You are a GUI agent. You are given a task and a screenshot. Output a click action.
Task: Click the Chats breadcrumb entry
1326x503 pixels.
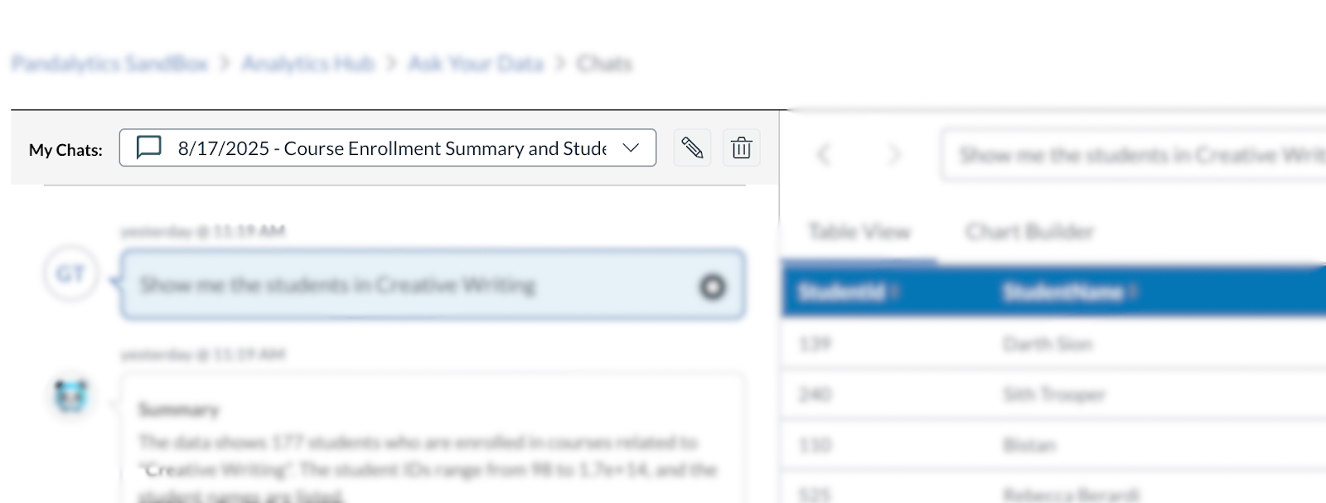[605, 63]
